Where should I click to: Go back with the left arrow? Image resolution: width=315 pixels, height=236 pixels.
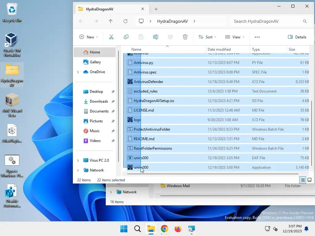[81, 21]
